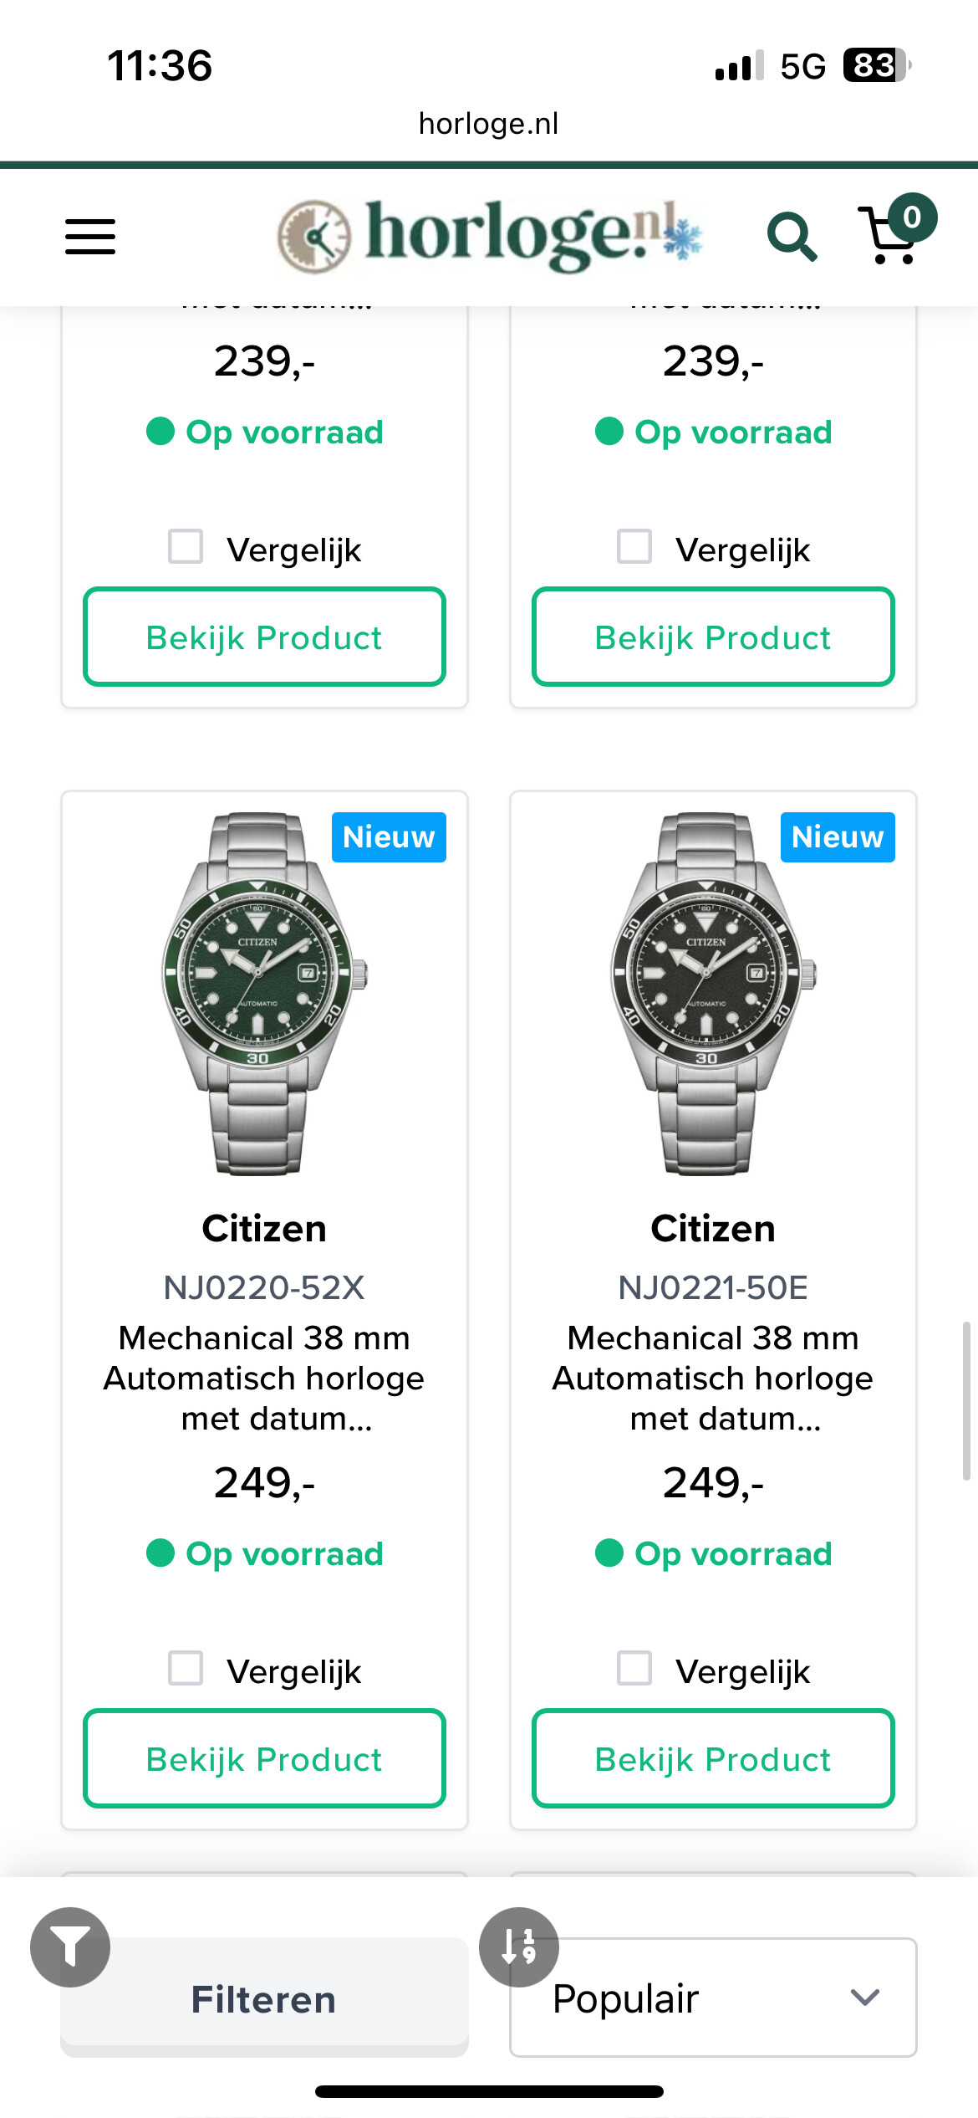
Task: Open the Populair sort dropdown
Action: click(713, 1998)
